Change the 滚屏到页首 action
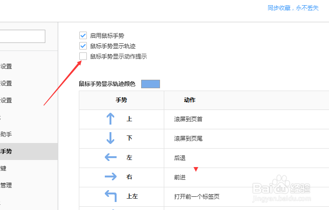The height and width of the screenshot is (210, 329). point(188,119)
